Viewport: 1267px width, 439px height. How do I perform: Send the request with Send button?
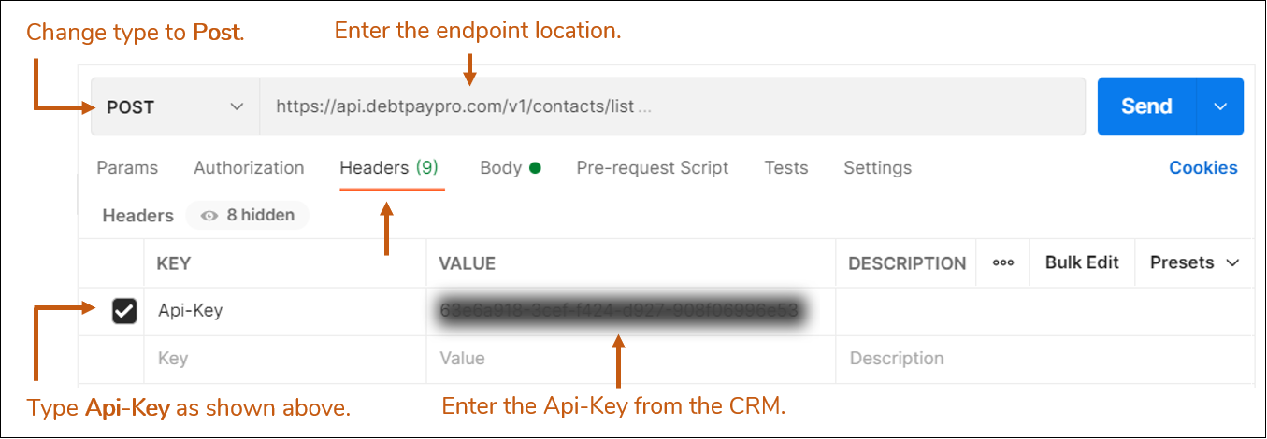(1146, 106)
